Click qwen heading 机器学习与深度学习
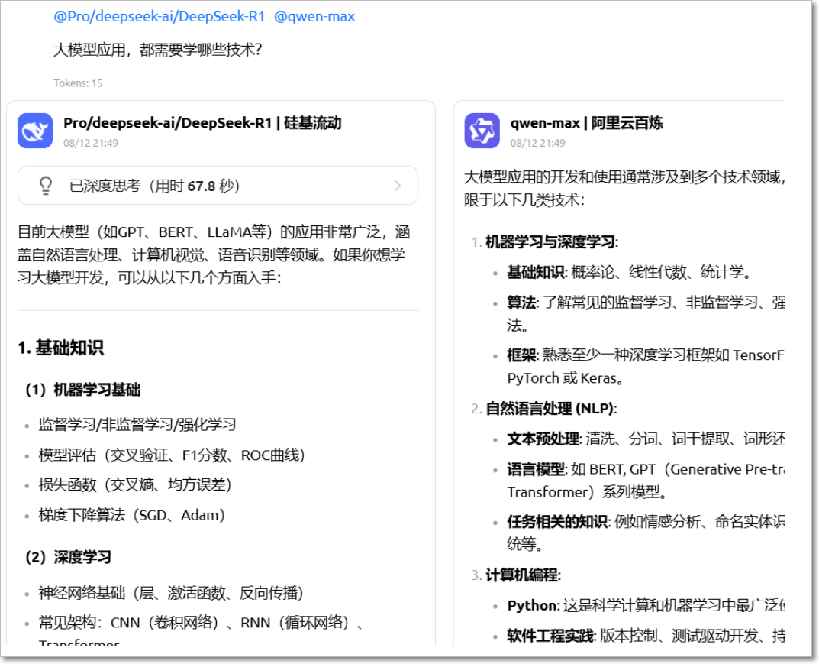This screenshot has width=819, height=664. coord(552,241)
